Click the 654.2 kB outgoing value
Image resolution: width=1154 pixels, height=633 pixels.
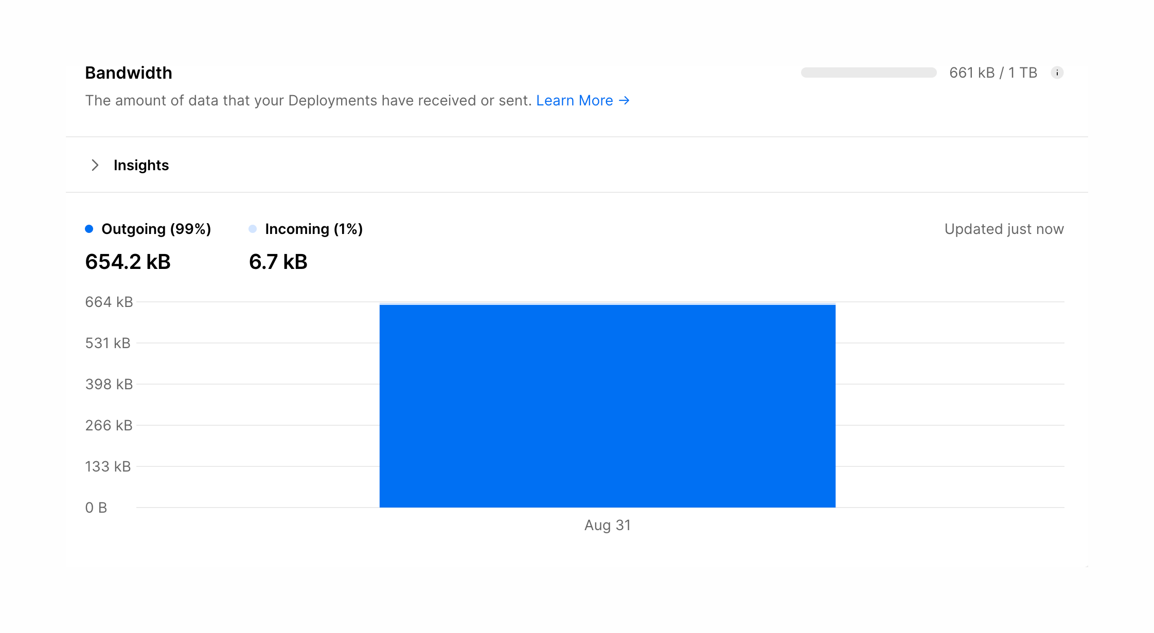[128, 262]
